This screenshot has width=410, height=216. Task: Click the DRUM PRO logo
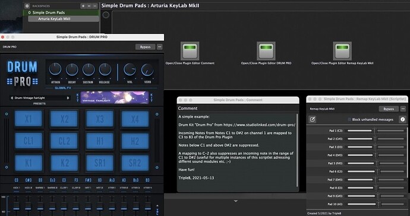tap(23, 74)
